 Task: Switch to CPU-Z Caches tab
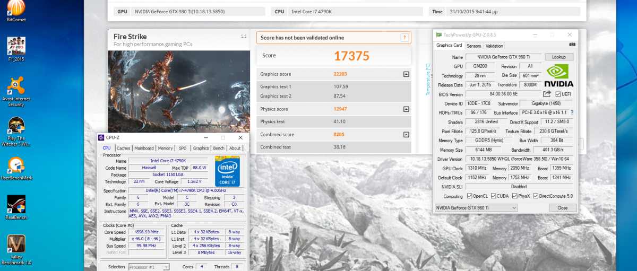123,148
